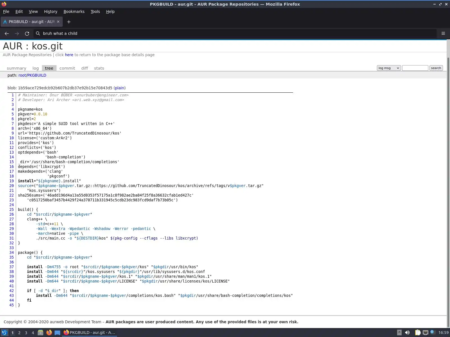Jump to line number 34
The image size is (450, 337).
(x=12, y=253)
